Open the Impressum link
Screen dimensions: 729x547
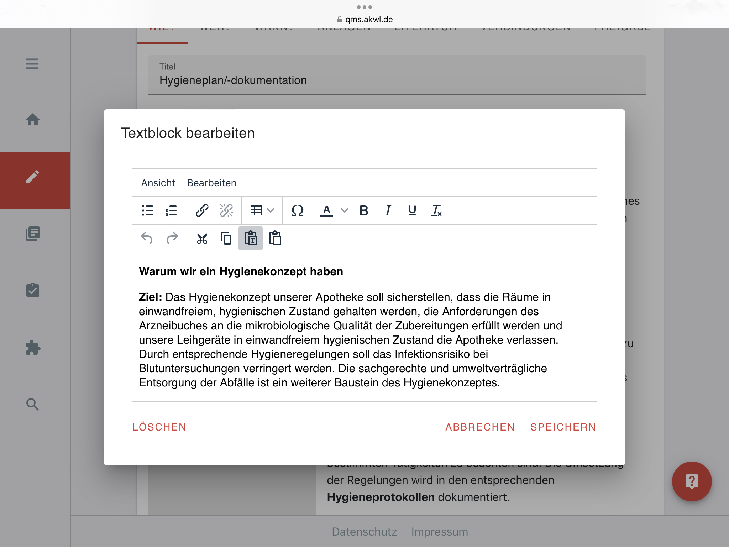click(x=440, y=532)
